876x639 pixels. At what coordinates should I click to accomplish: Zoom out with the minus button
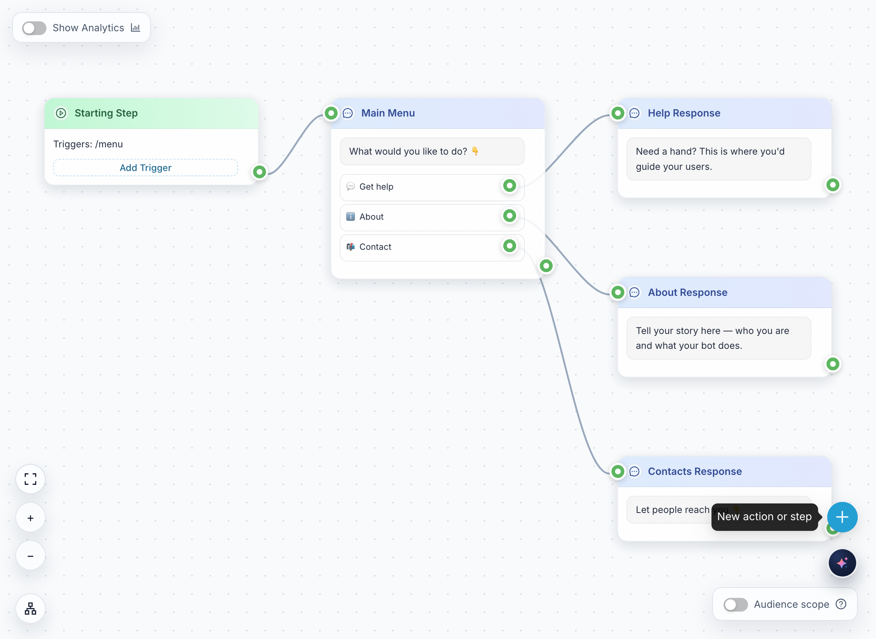coord(30,556)
